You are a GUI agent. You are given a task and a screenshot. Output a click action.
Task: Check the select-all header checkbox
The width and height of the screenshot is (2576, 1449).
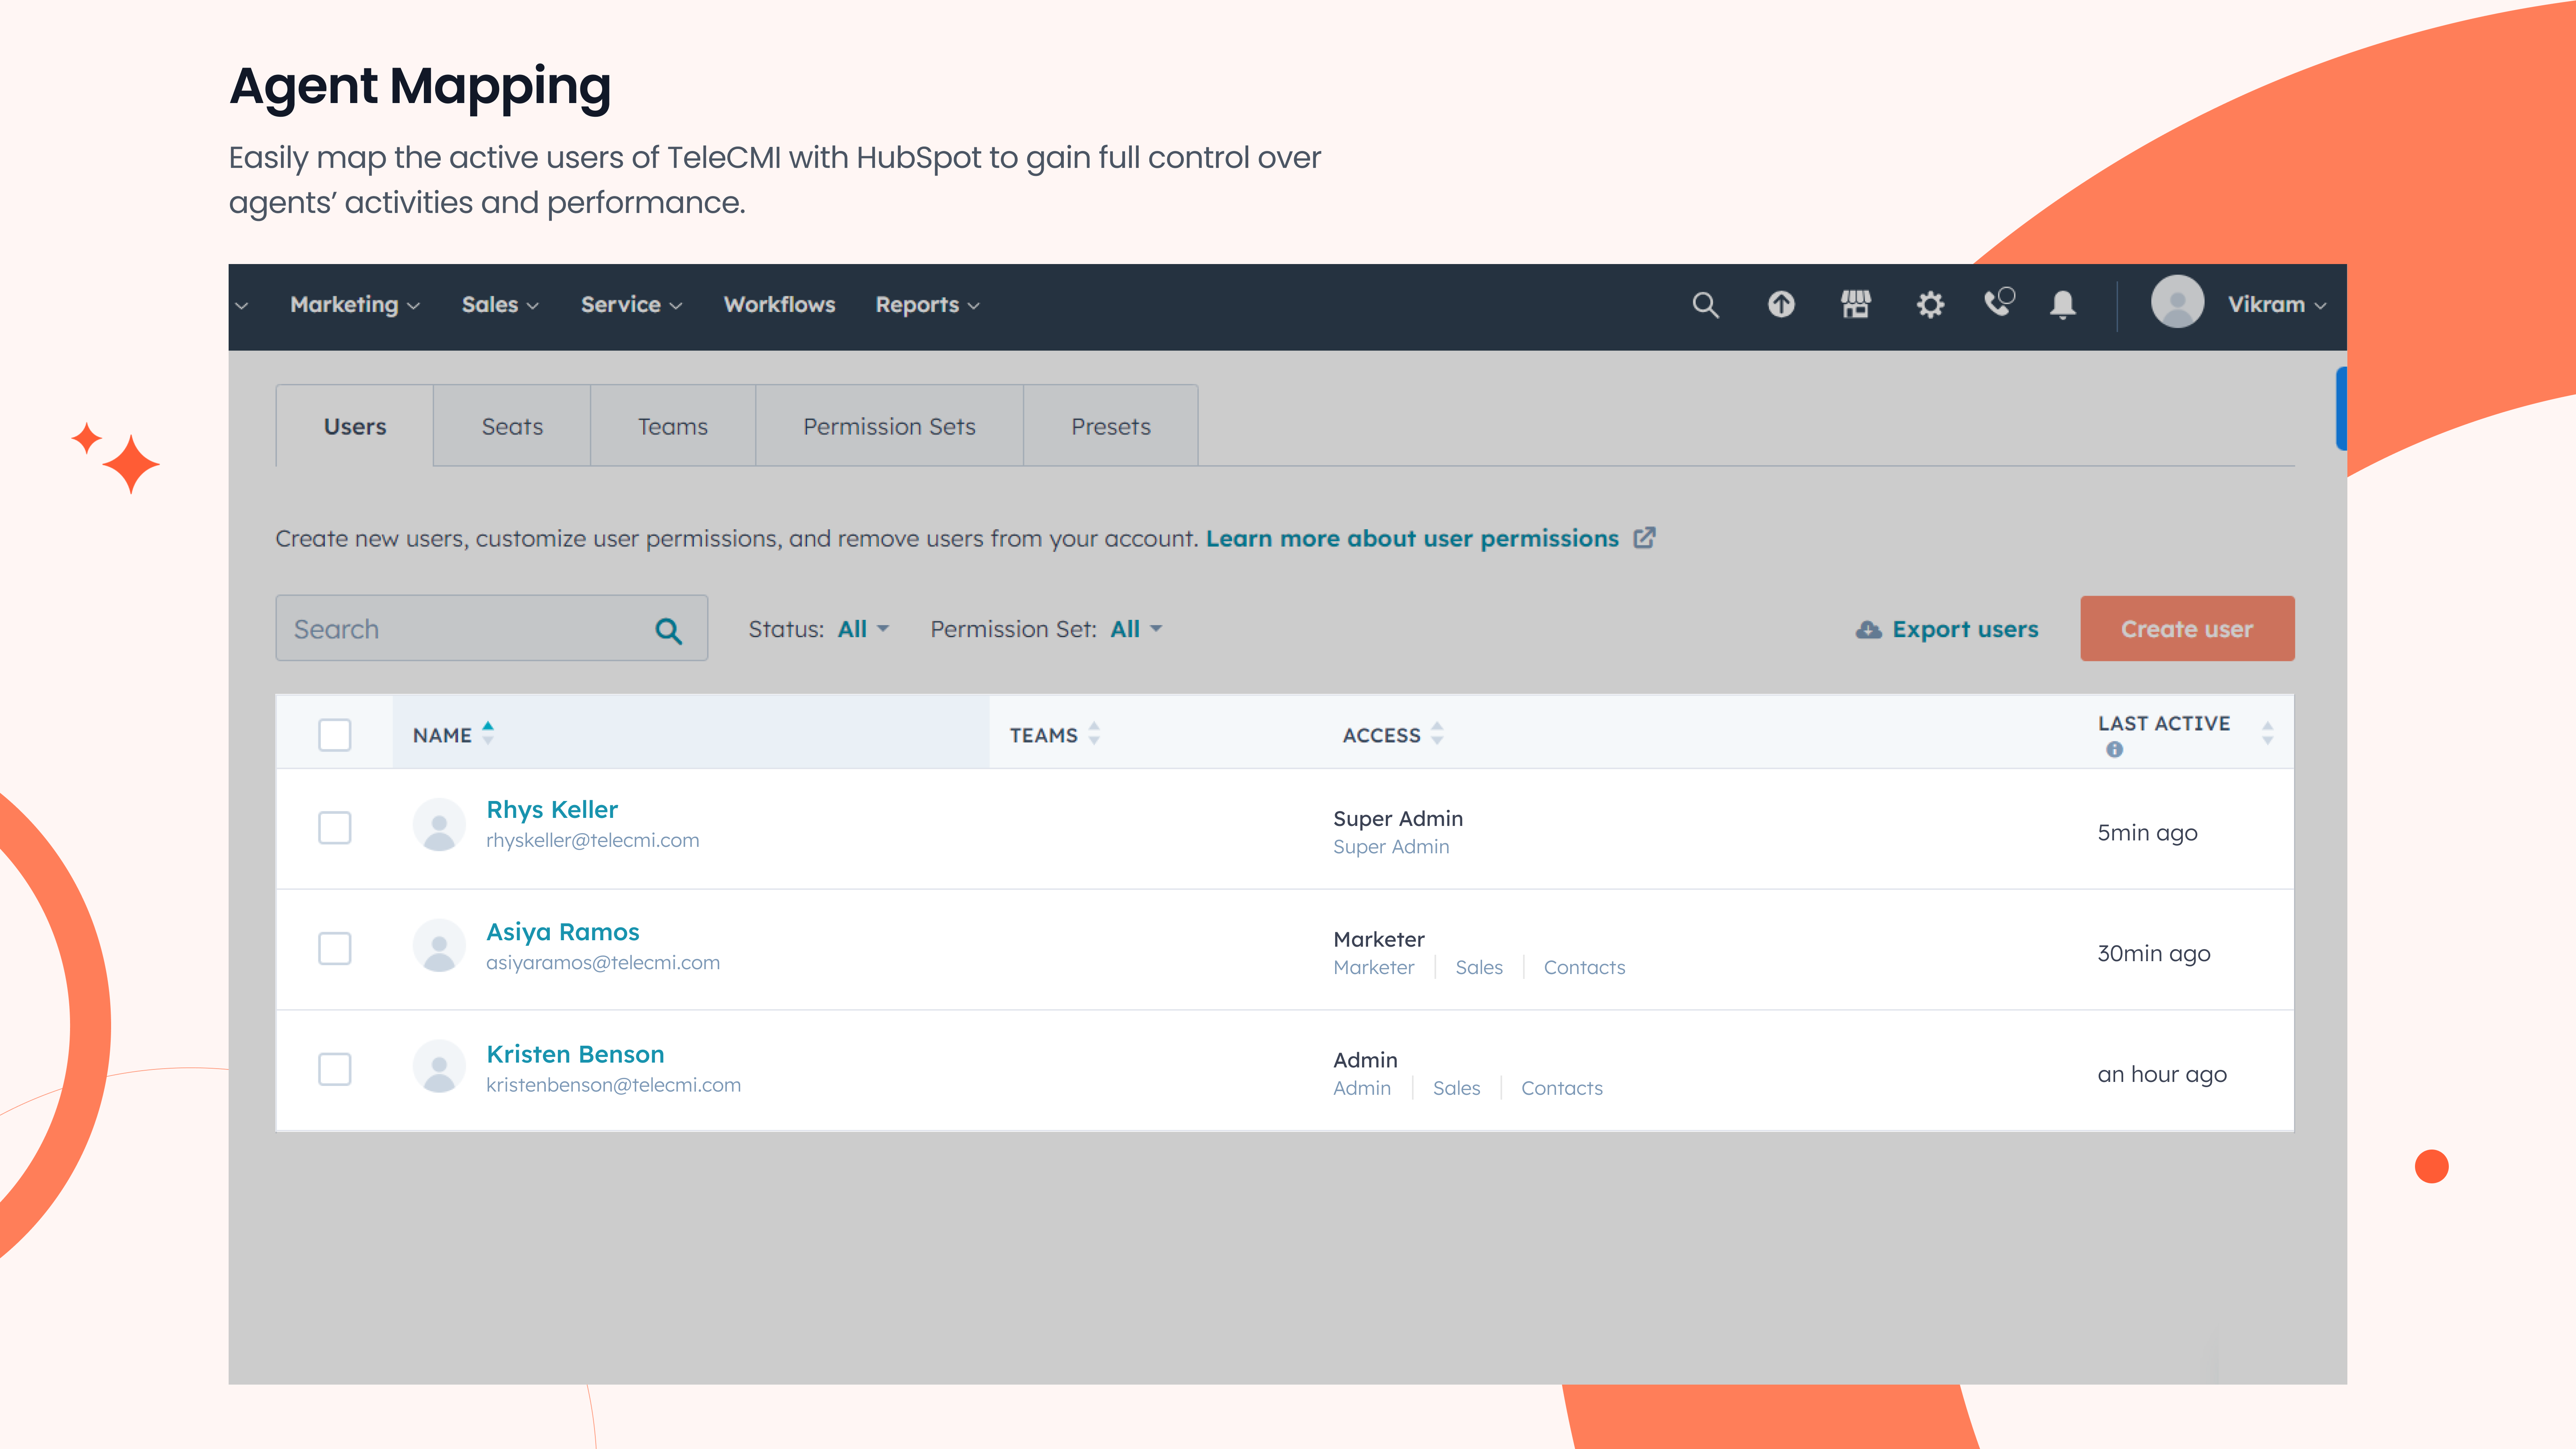click(x=334, y=735)
